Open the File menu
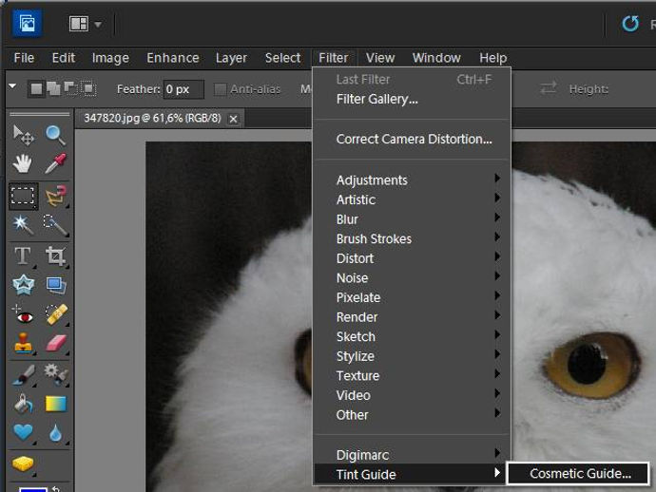 coord(24,58)
